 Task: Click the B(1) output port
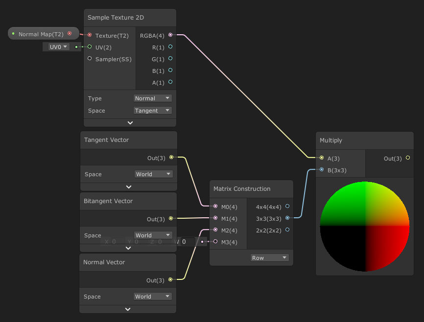(x=170, y=70)
